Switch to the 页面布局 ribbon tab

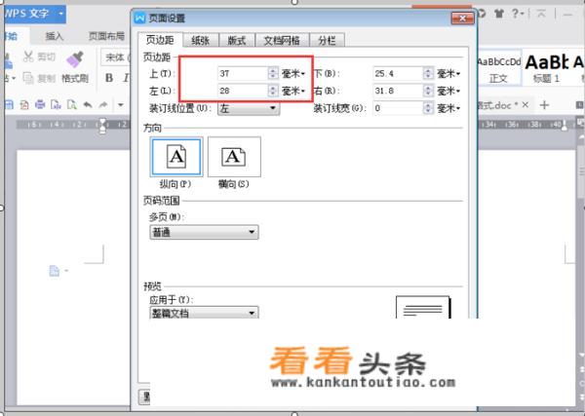tap(106, 36)
